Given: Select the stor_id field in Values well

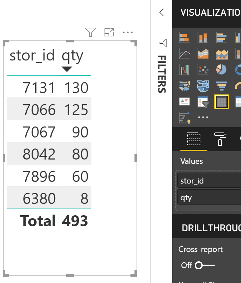Looking at the screenshot, I should point(206,181).
